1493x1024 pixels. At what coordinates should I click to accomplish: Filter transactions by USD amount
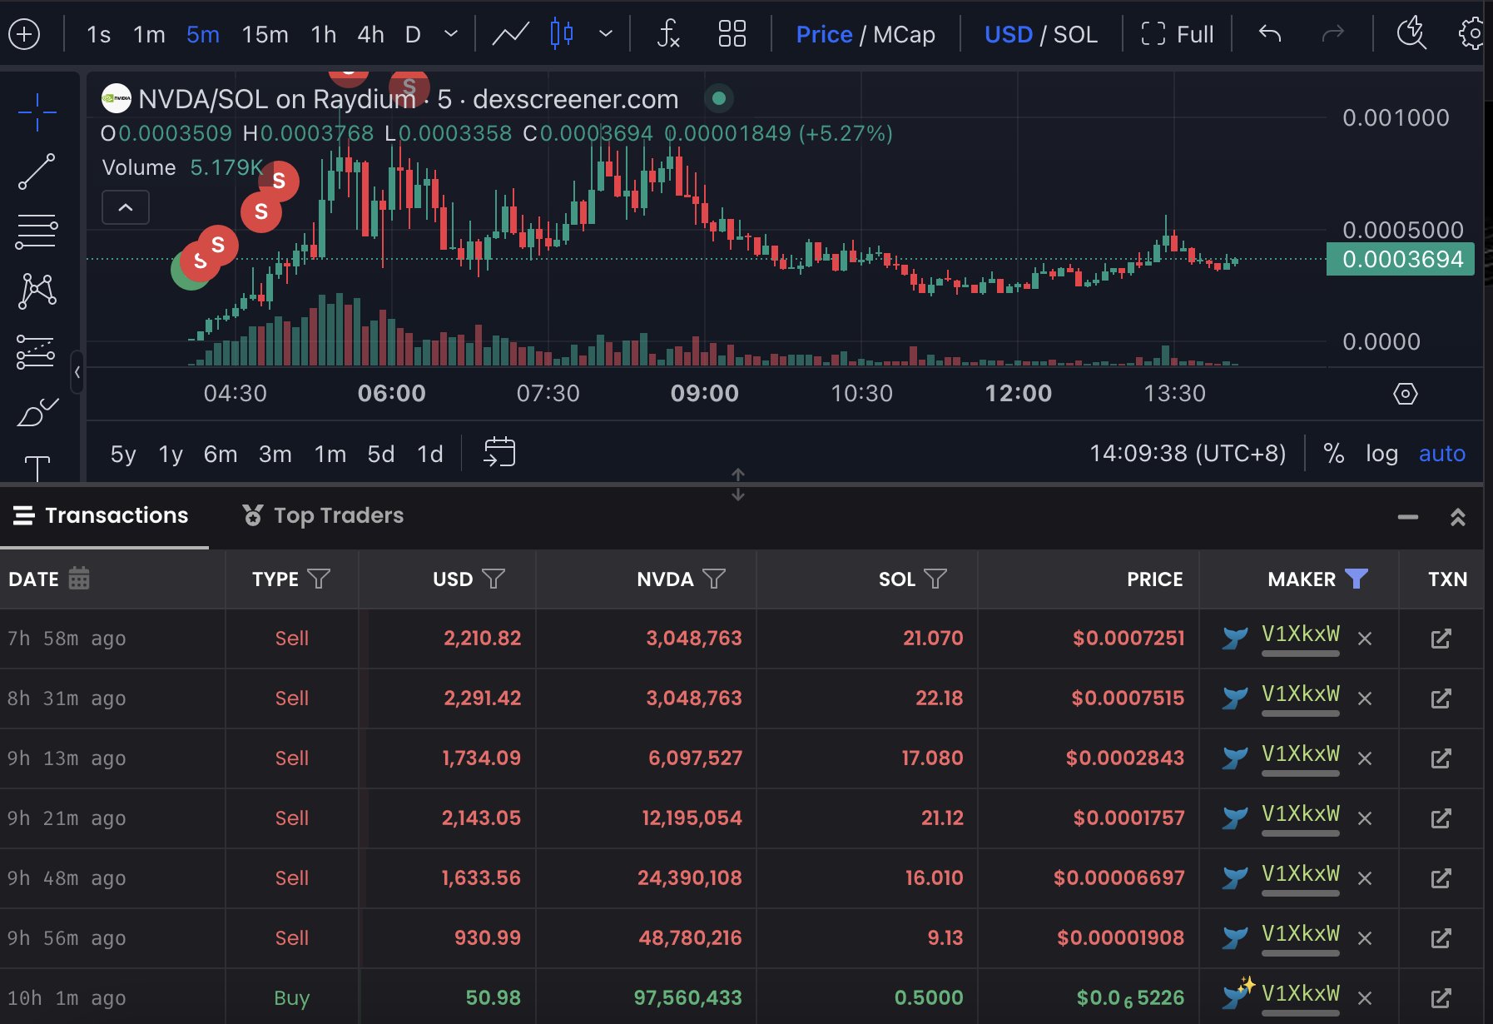coord(494,579)
